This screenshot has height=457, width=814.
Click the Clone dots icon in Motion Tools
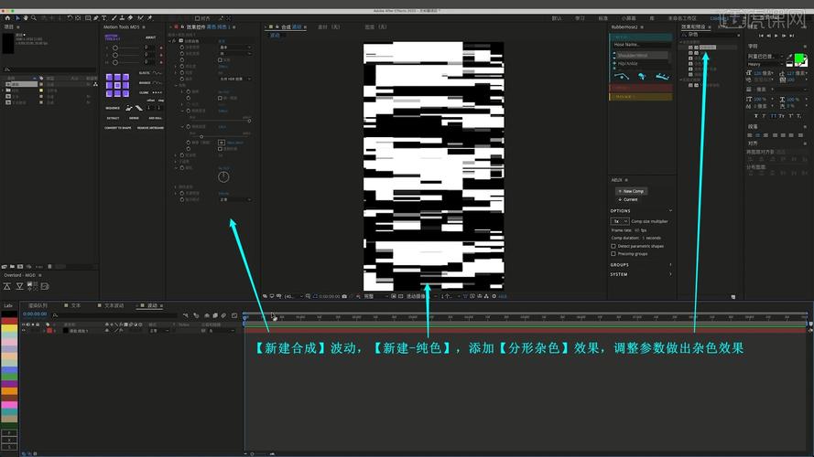pos(157,92)
